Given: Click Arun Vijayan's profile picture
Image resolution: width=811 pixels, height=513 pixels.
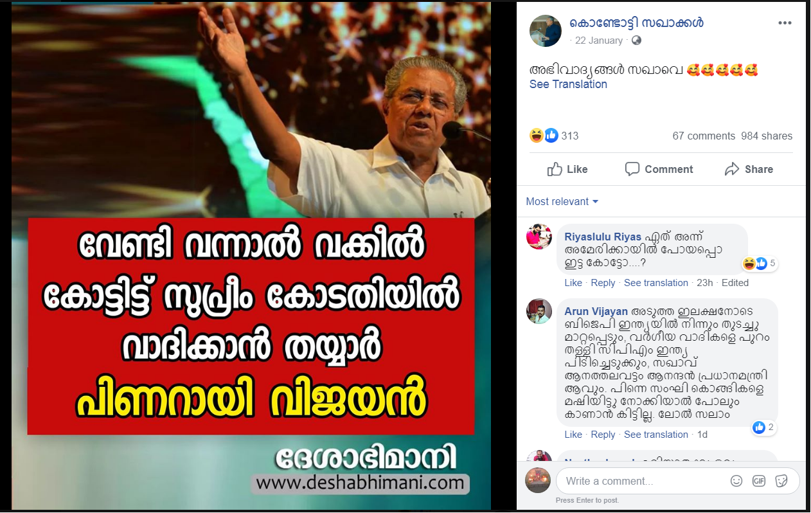Looking at the screenshot, I should tap(539, 311).
